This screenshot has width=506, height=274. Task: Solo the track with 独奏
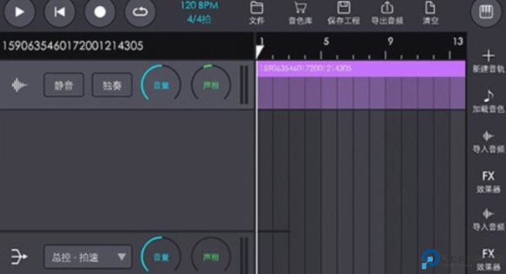tap(112, 86)
